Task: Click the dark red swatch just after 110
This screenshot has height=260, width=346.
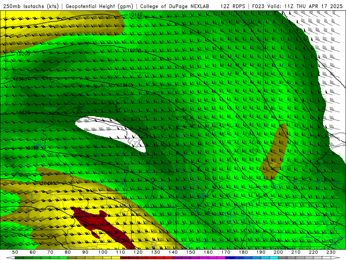Action: 125,258
